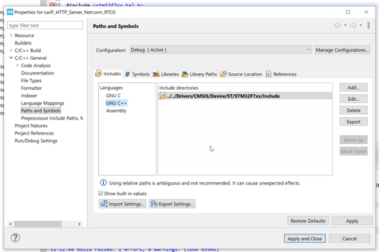Go back using the back arrow icon

[x=338, y=25]
